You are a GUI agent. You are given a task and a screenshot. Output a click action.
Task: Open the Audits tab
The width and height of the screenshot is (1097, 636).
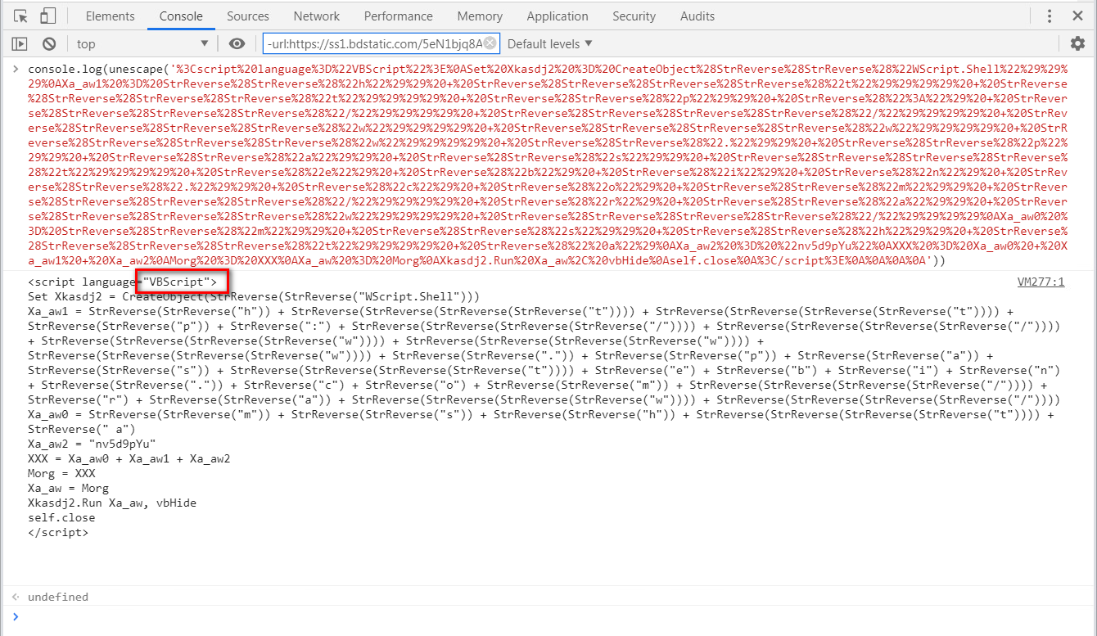coord(697,16)
